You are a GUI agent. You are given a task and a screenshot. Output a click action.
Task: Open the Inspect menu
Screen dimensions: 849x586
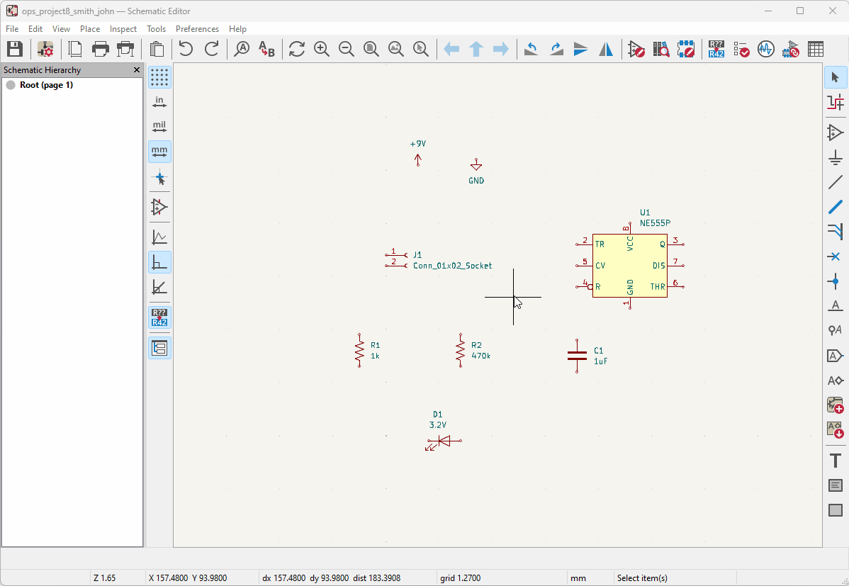(123, 29)
